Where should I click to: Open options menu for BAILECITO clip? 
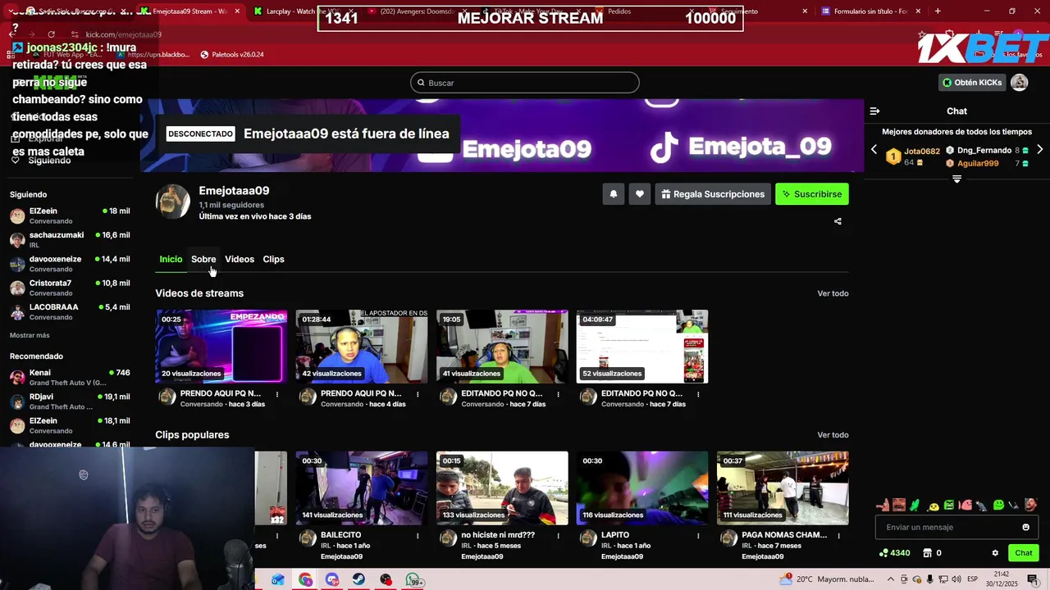418,536
